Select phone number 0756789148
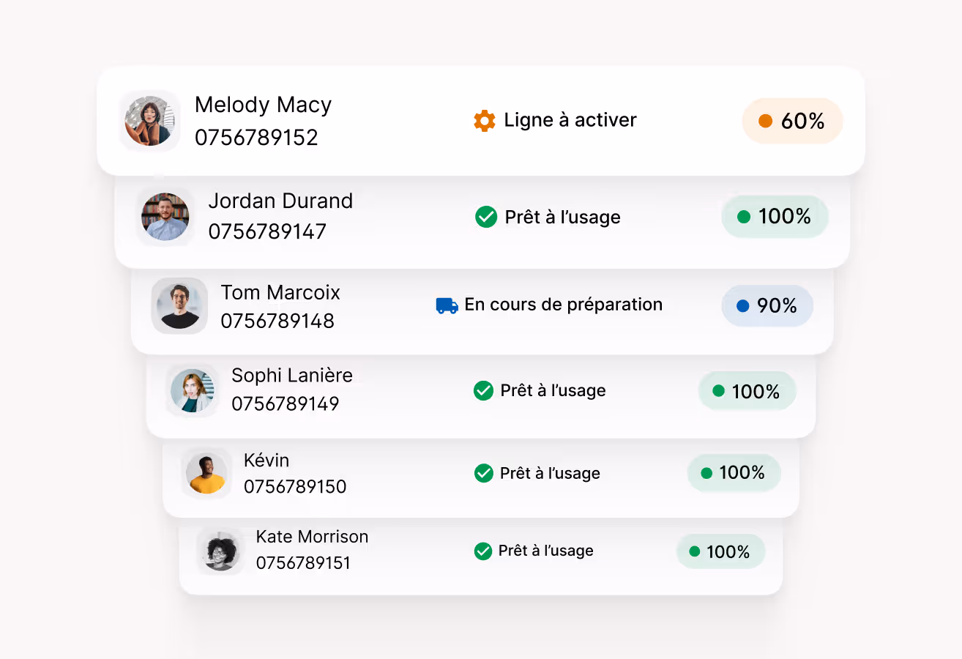962x659 pixels. tap(277, 321)
